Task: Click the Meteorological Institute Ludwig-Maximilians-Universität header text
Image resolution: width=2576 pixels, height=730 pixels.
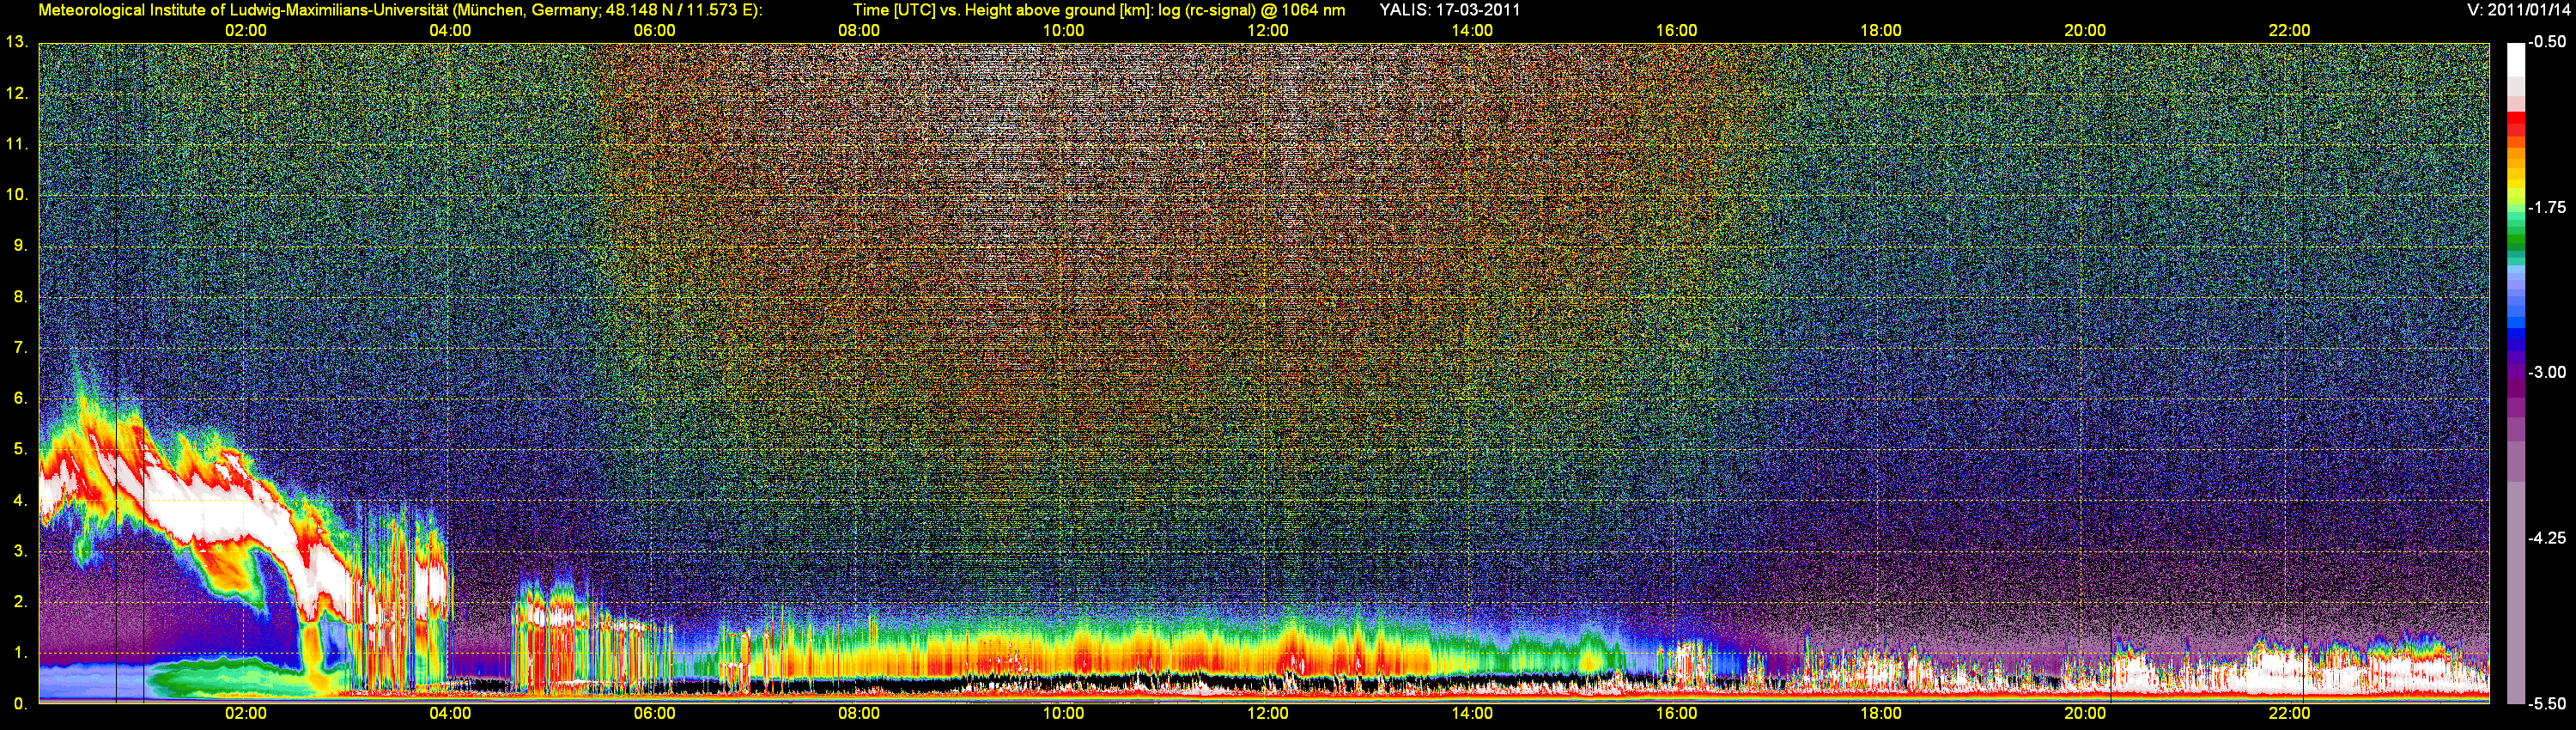Action: (x=400, y=10)
